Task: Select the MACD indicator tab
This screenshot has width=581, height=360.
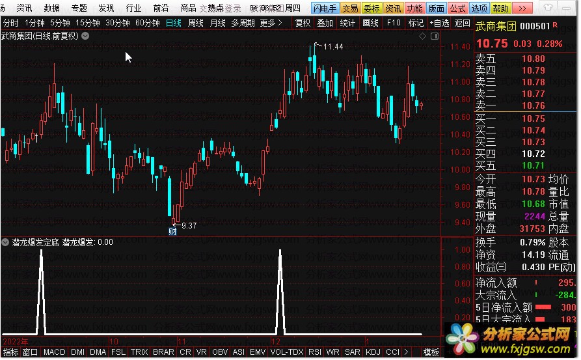Action: coord(55,352)
